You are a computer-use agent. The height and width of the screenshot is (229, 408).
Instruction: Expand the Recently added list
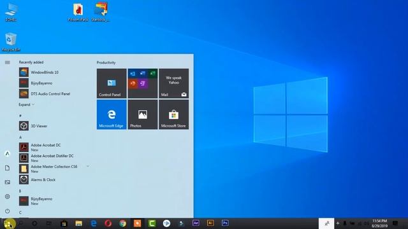(x=26, y=104)
